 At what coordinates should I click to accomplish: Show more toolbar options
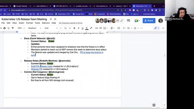(x=142, y=28)
